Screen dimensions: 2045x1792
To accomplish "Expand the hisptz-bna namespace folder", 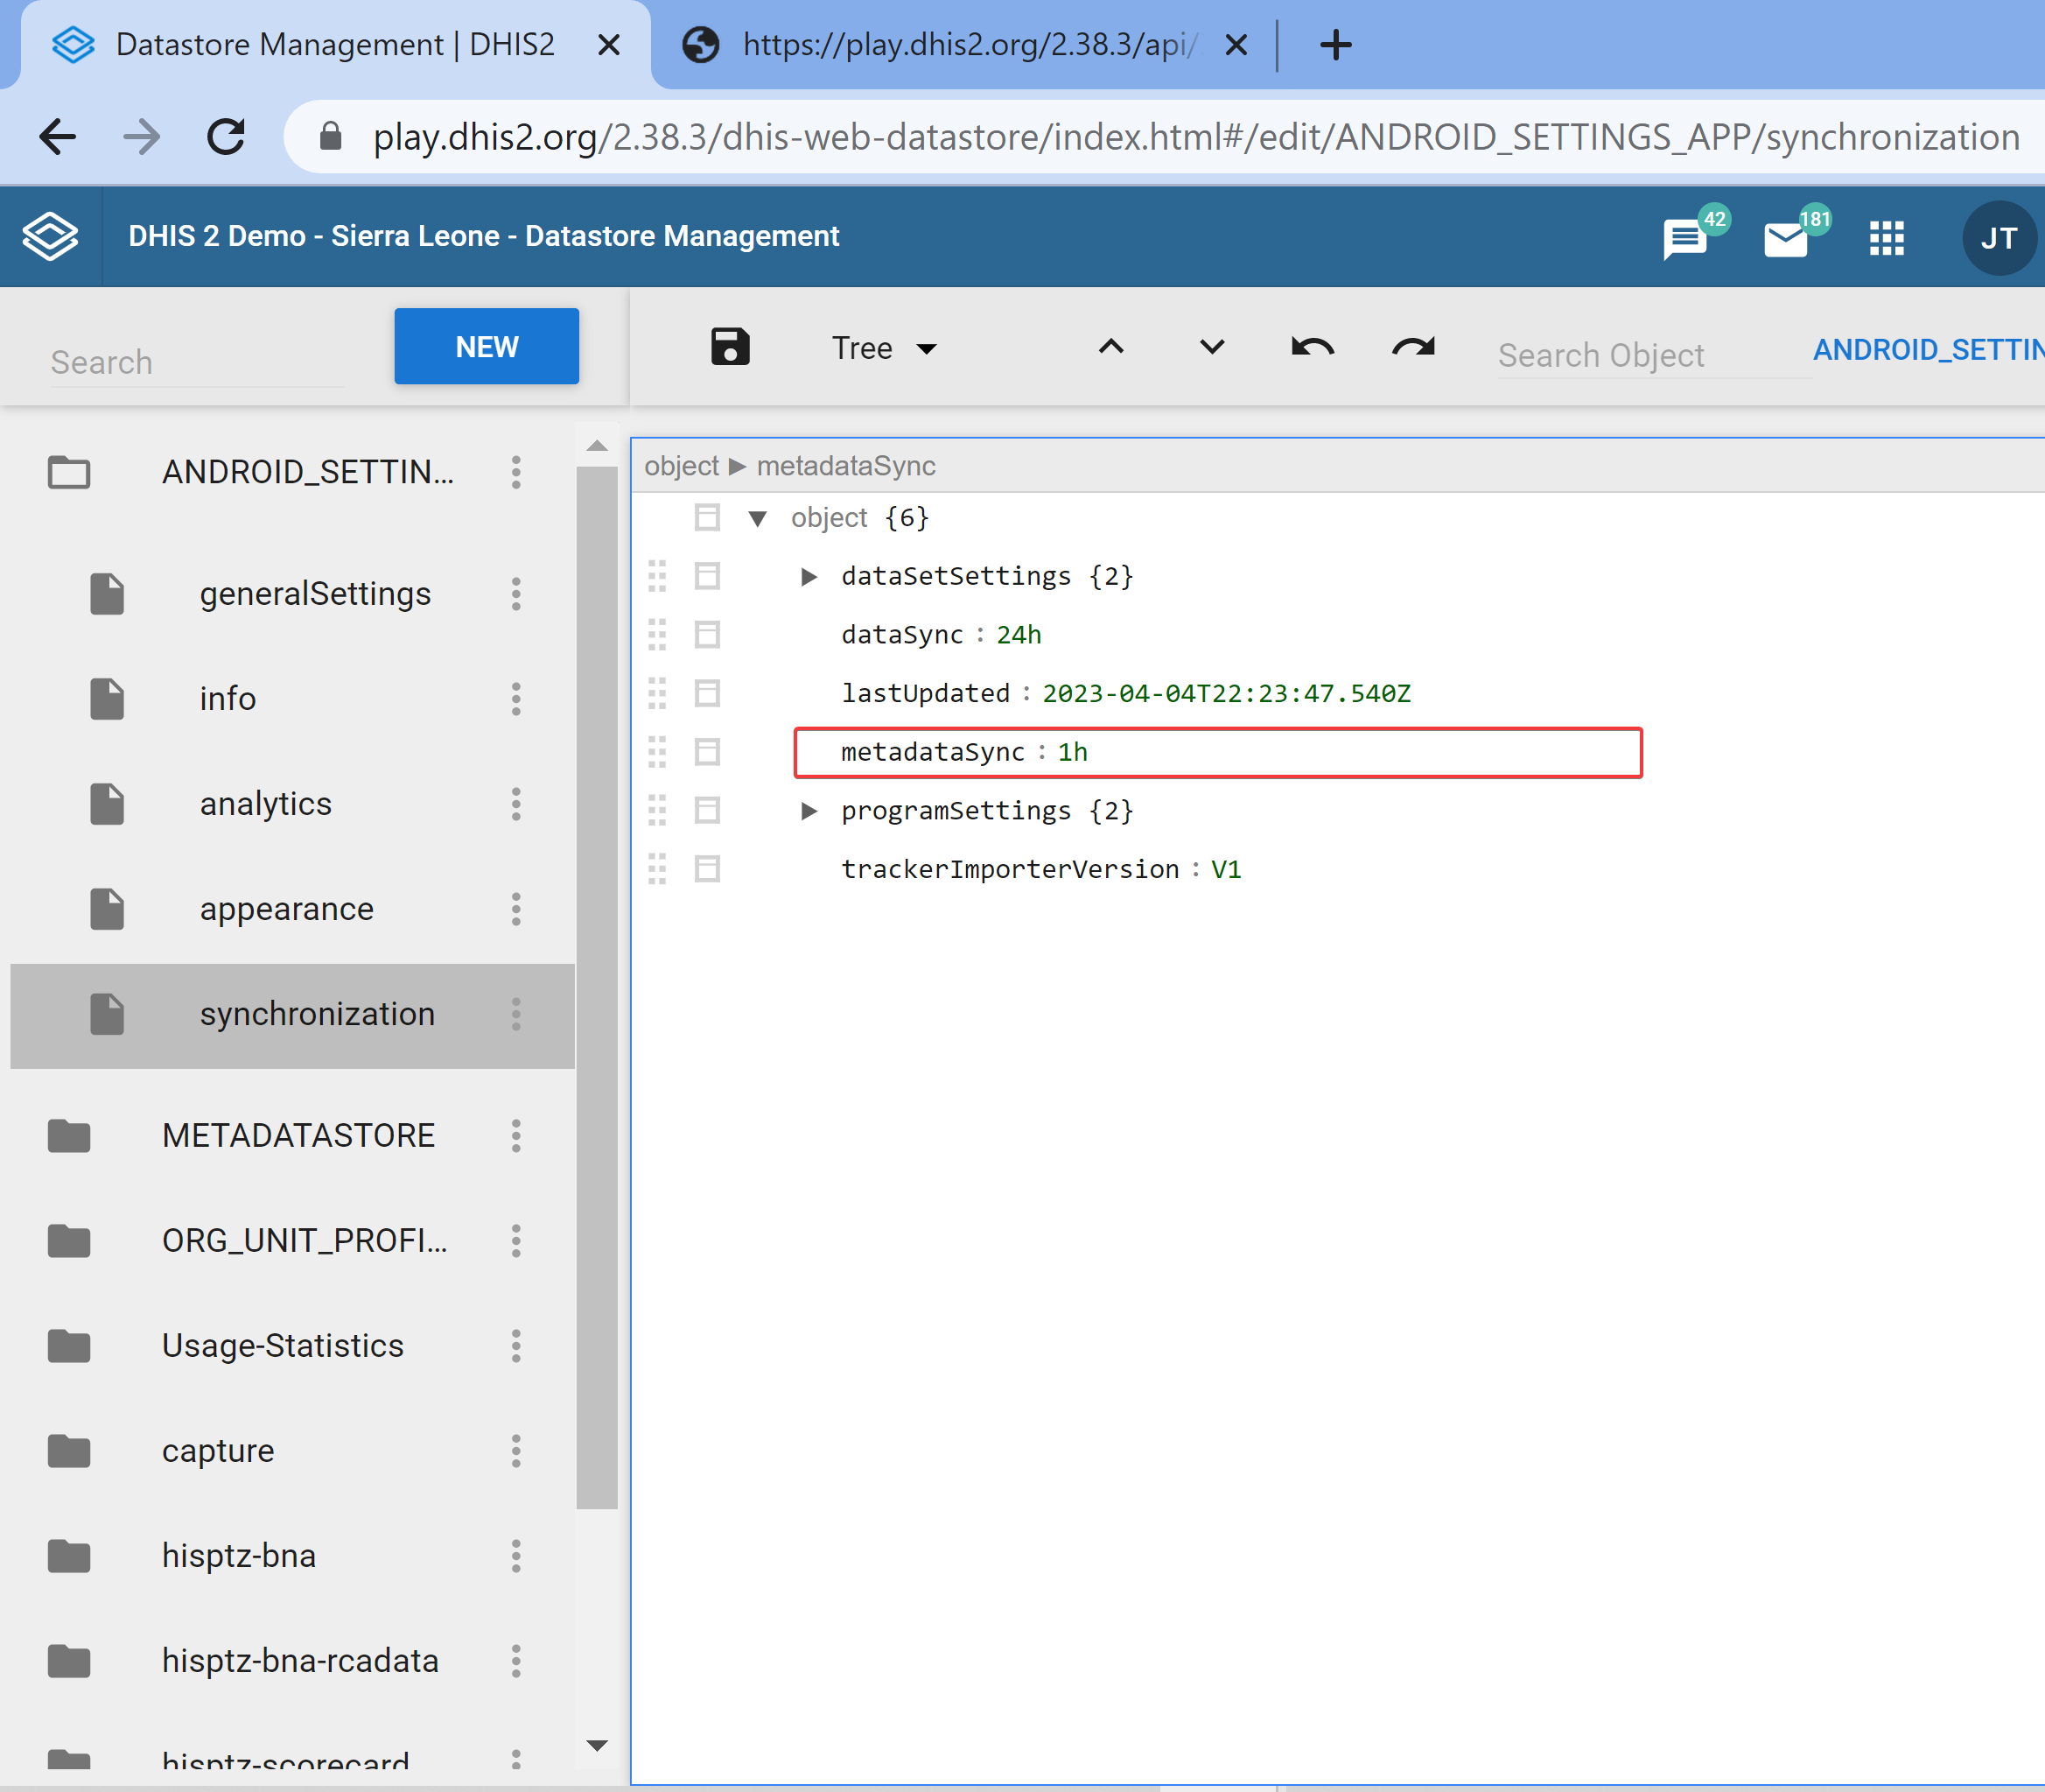I will [69, 1556].
